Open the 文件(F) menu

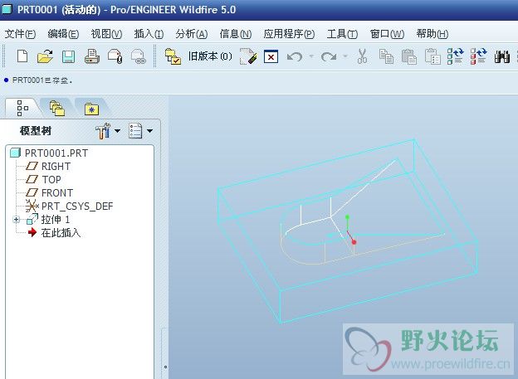point(20,34)
